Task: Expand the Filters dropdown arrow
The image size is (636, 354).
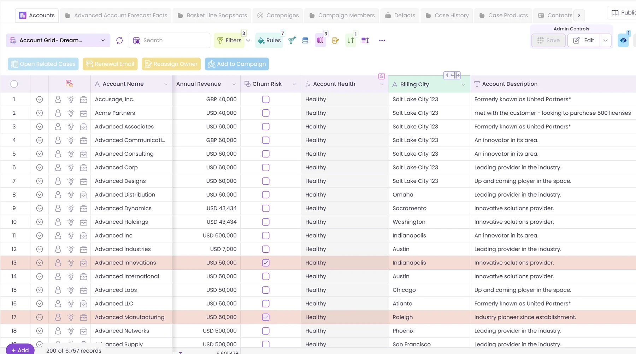Action: point(248,41)
